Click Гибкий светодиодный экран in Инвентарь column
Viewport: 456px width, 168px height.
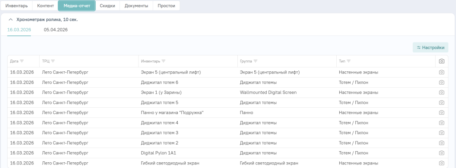pyautogui.click(x=170, y=163)
